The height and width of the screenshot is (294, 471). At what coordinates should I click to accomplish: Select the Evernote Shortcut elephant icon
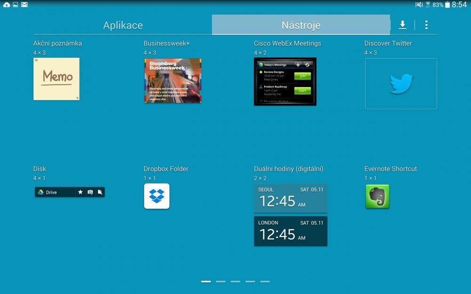(377, 196)
